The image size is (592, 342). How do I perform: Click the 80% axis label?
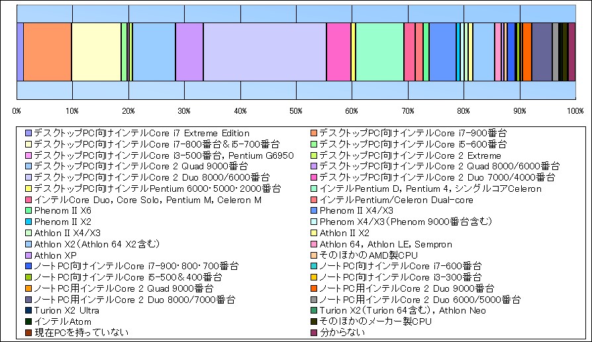tap(464, 111)
